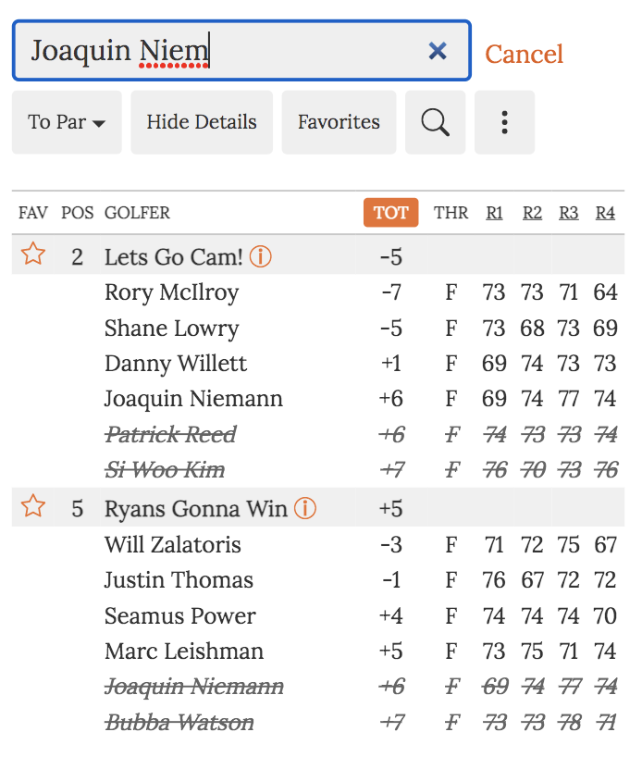Favorite the Ryans Gonna Win team star

click(x=33, y=506)
